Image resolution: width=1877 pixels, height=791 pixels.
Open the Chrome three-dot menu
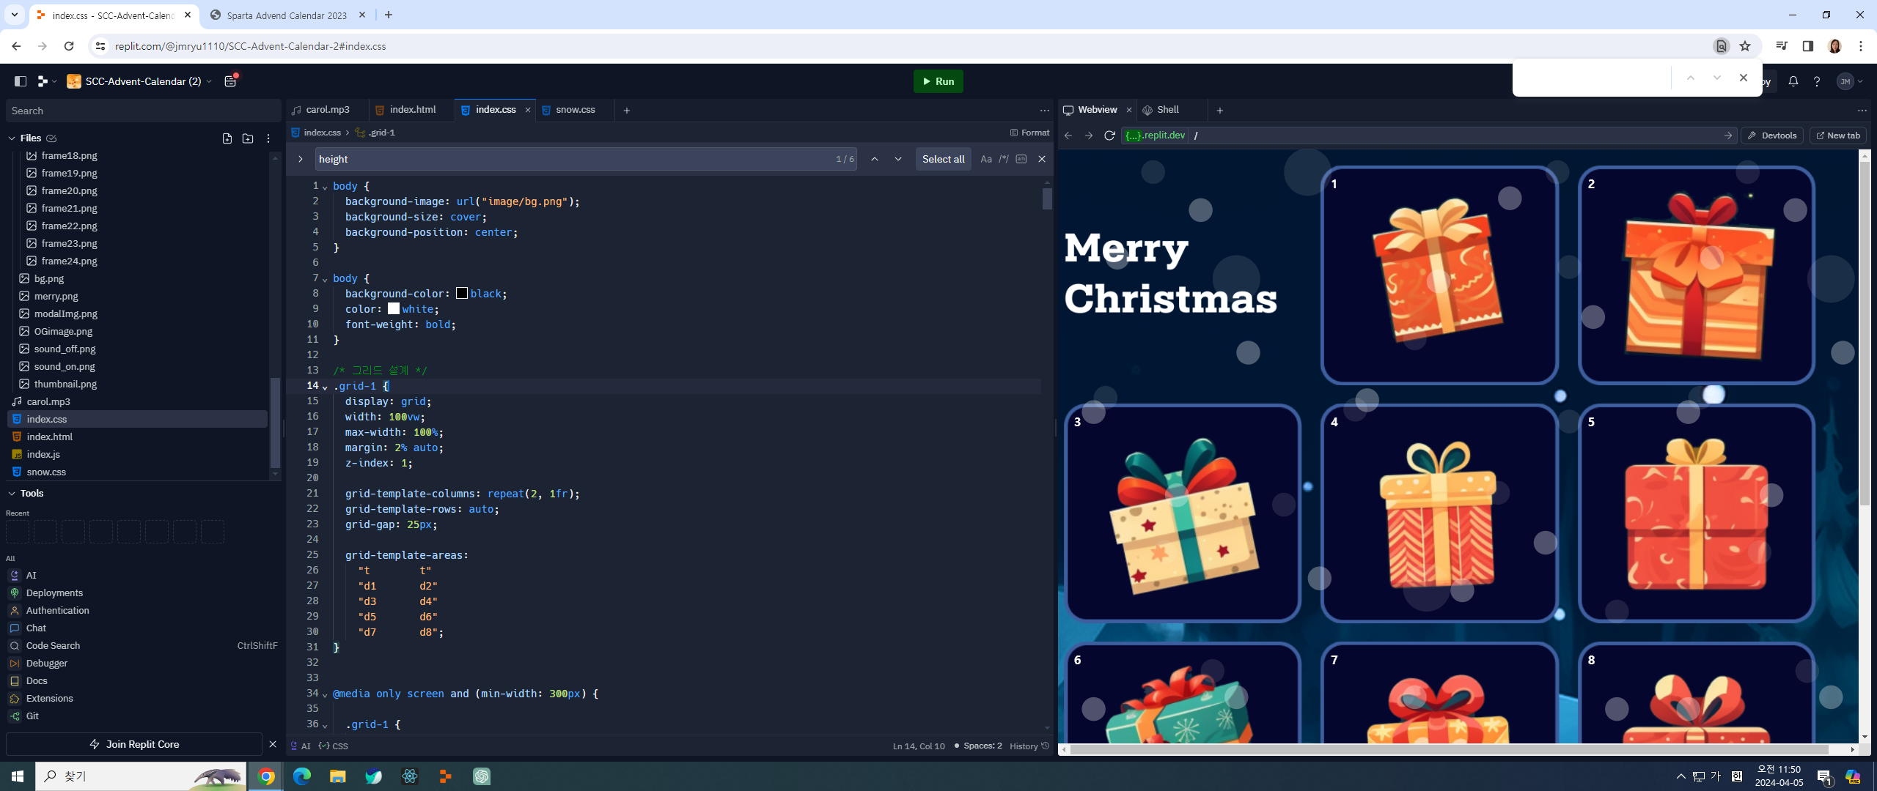pyautogui.click(x=1861, y=46)
